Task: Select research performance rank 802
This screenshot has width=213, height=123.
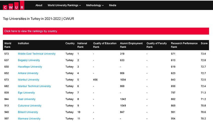Action: click(173, 99)
